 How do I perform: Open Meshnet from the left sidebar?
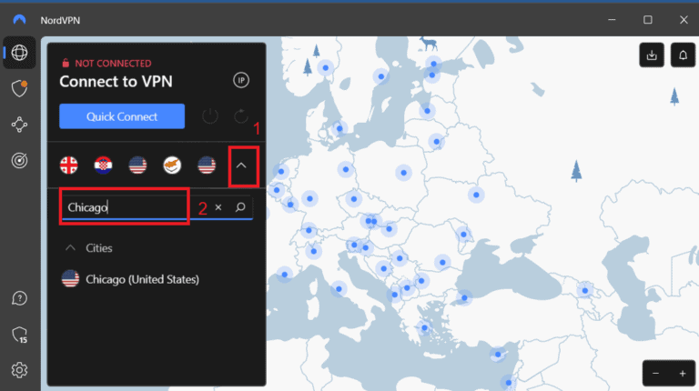tap(19, 125)
